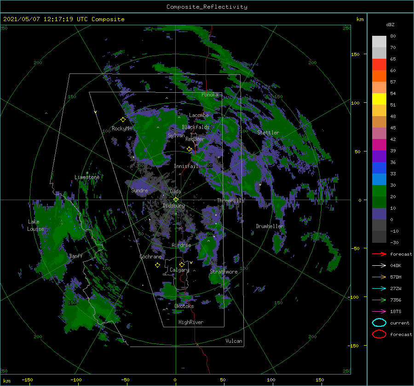The image size is (414, 386).
Task: Click the 27ZW legend text
Action: (x=396, y=289)
